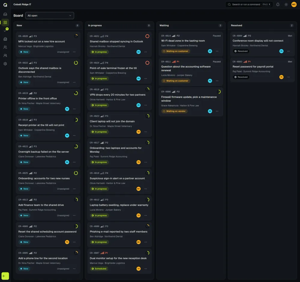Open more options on CR-4820 MFA card
Image resolution: width=300 pixels, height=282 pixels.
coord(74,52)
